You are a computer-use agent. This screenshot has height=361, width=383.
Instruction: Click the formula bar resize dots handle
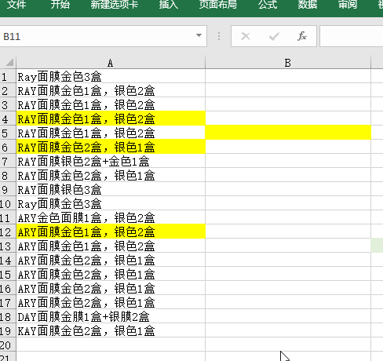pyautogui.click(x=219, y=36)
